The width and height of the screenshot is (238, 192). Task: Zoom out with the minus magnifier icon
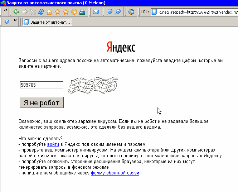(118, 12)
